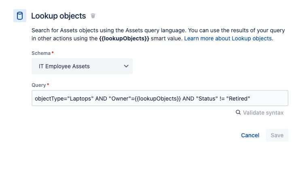Click the Validate syntax text
The width and height of the screenshot is (301, 170).
coord(263,113)
